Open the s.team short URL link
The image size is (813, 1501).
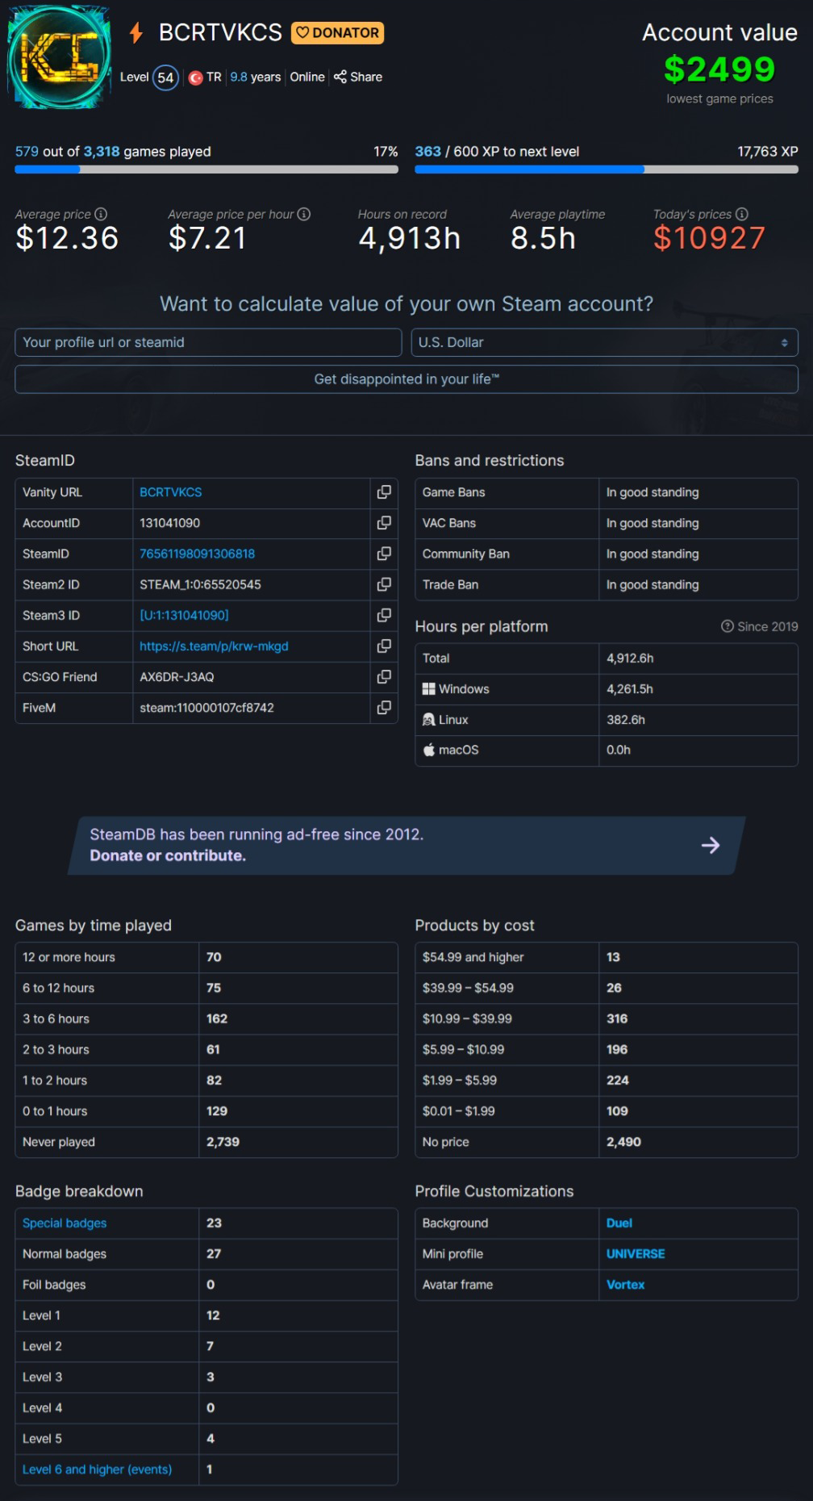coord(214,646)
